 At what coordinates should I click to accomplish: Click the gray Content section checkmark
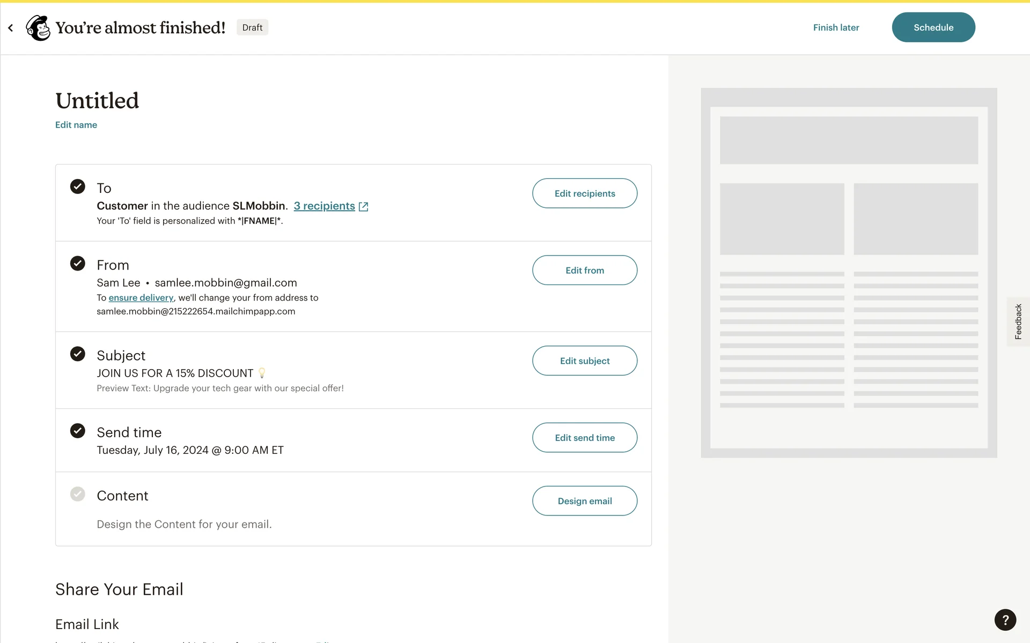point(78,494)
